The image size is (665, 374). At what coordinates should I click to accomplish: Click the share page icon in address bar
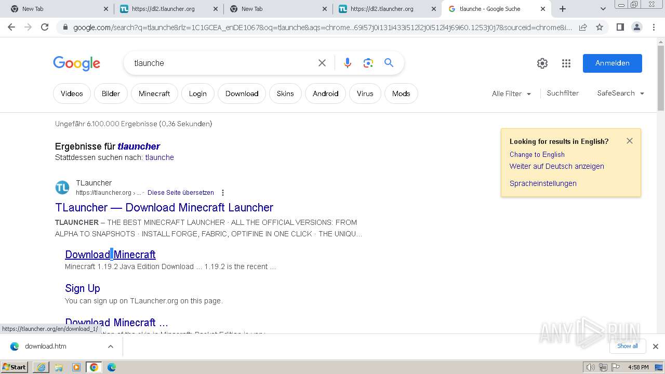[x=583, y=27]
